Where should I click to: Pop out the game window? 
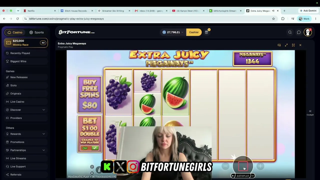click(279, 45)
